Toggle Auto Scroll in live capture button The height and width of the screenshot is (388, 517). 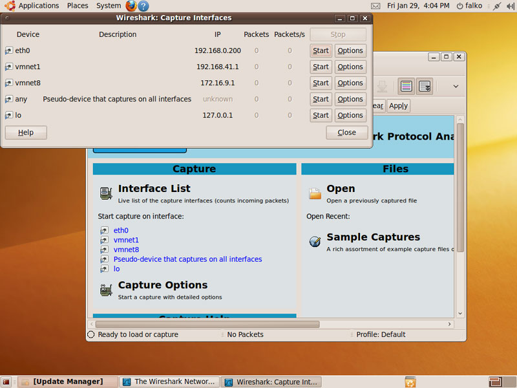(x=425, y=86)
